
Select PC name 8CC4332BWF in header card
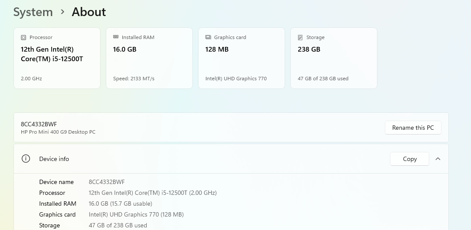click(x=39, y=124)
